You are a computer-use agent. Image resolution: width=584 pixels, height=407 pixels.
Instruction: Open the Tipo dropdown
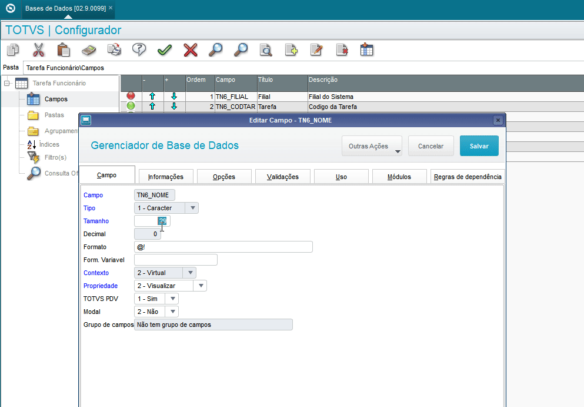point(192,208)
